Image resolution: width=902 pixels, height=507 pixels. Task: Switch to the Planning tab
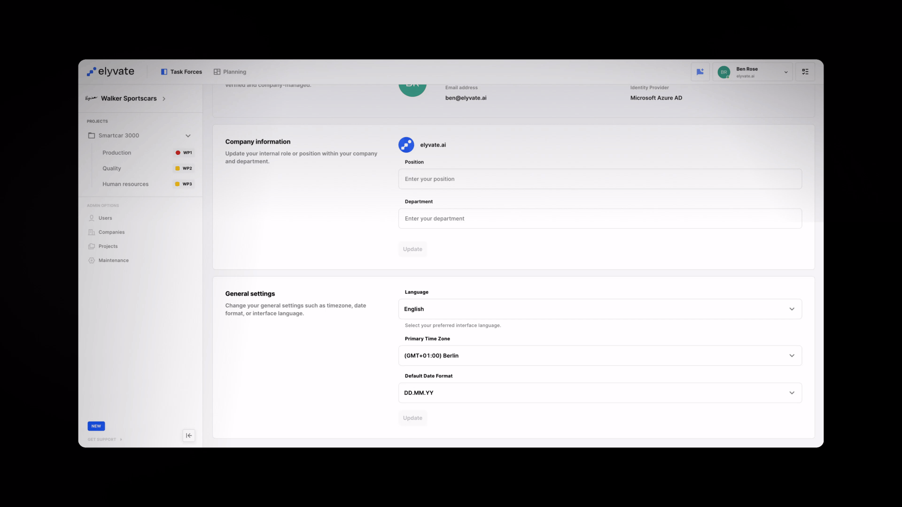(230, 72)
